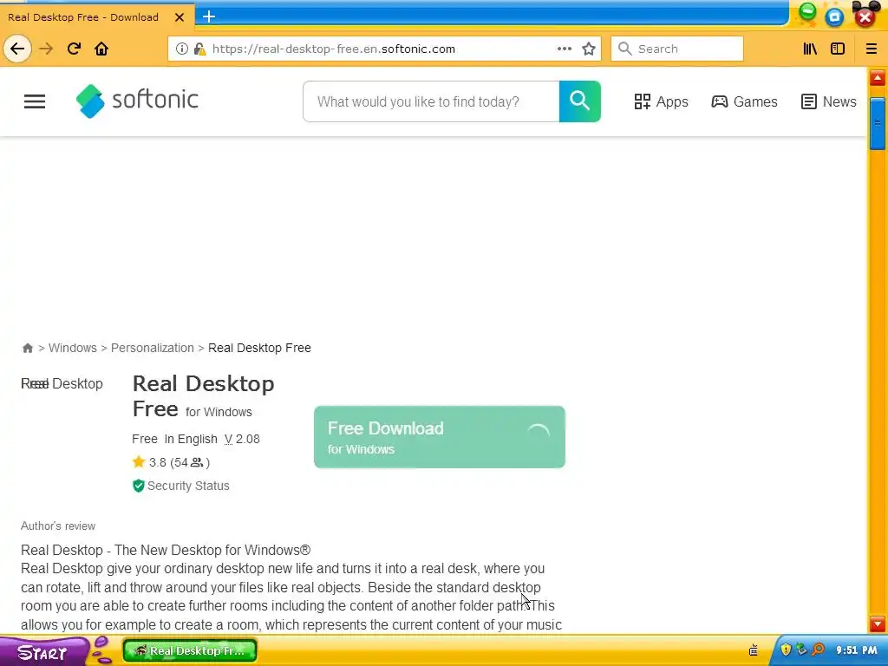Screen dimensions: 888x666
Task: Click the Softonic logo
Action: 137,101
